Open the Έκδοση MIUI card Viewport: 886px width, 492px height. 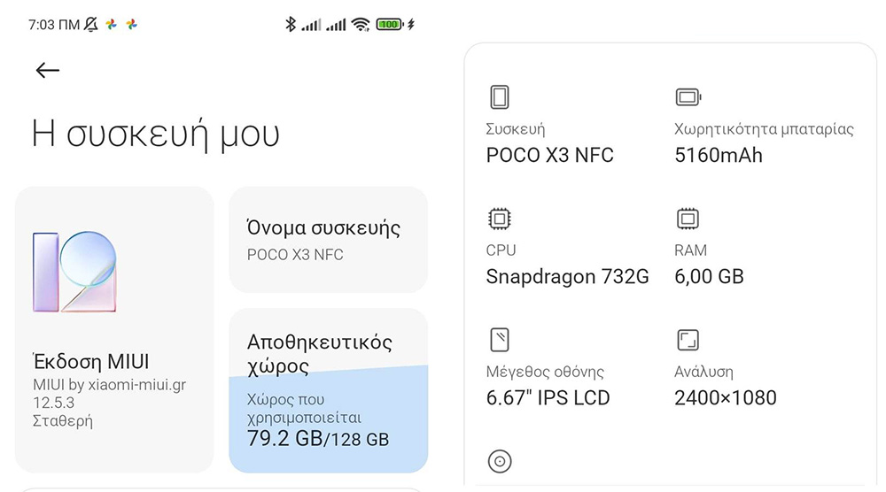pyautogui.click(x=114, y=330)
